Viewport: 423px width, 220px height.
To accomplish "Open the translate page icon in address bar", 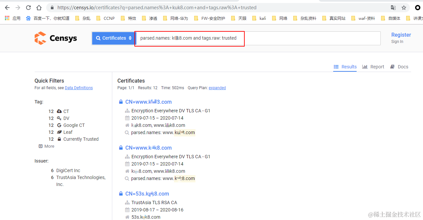I will (x=393, y=8).
